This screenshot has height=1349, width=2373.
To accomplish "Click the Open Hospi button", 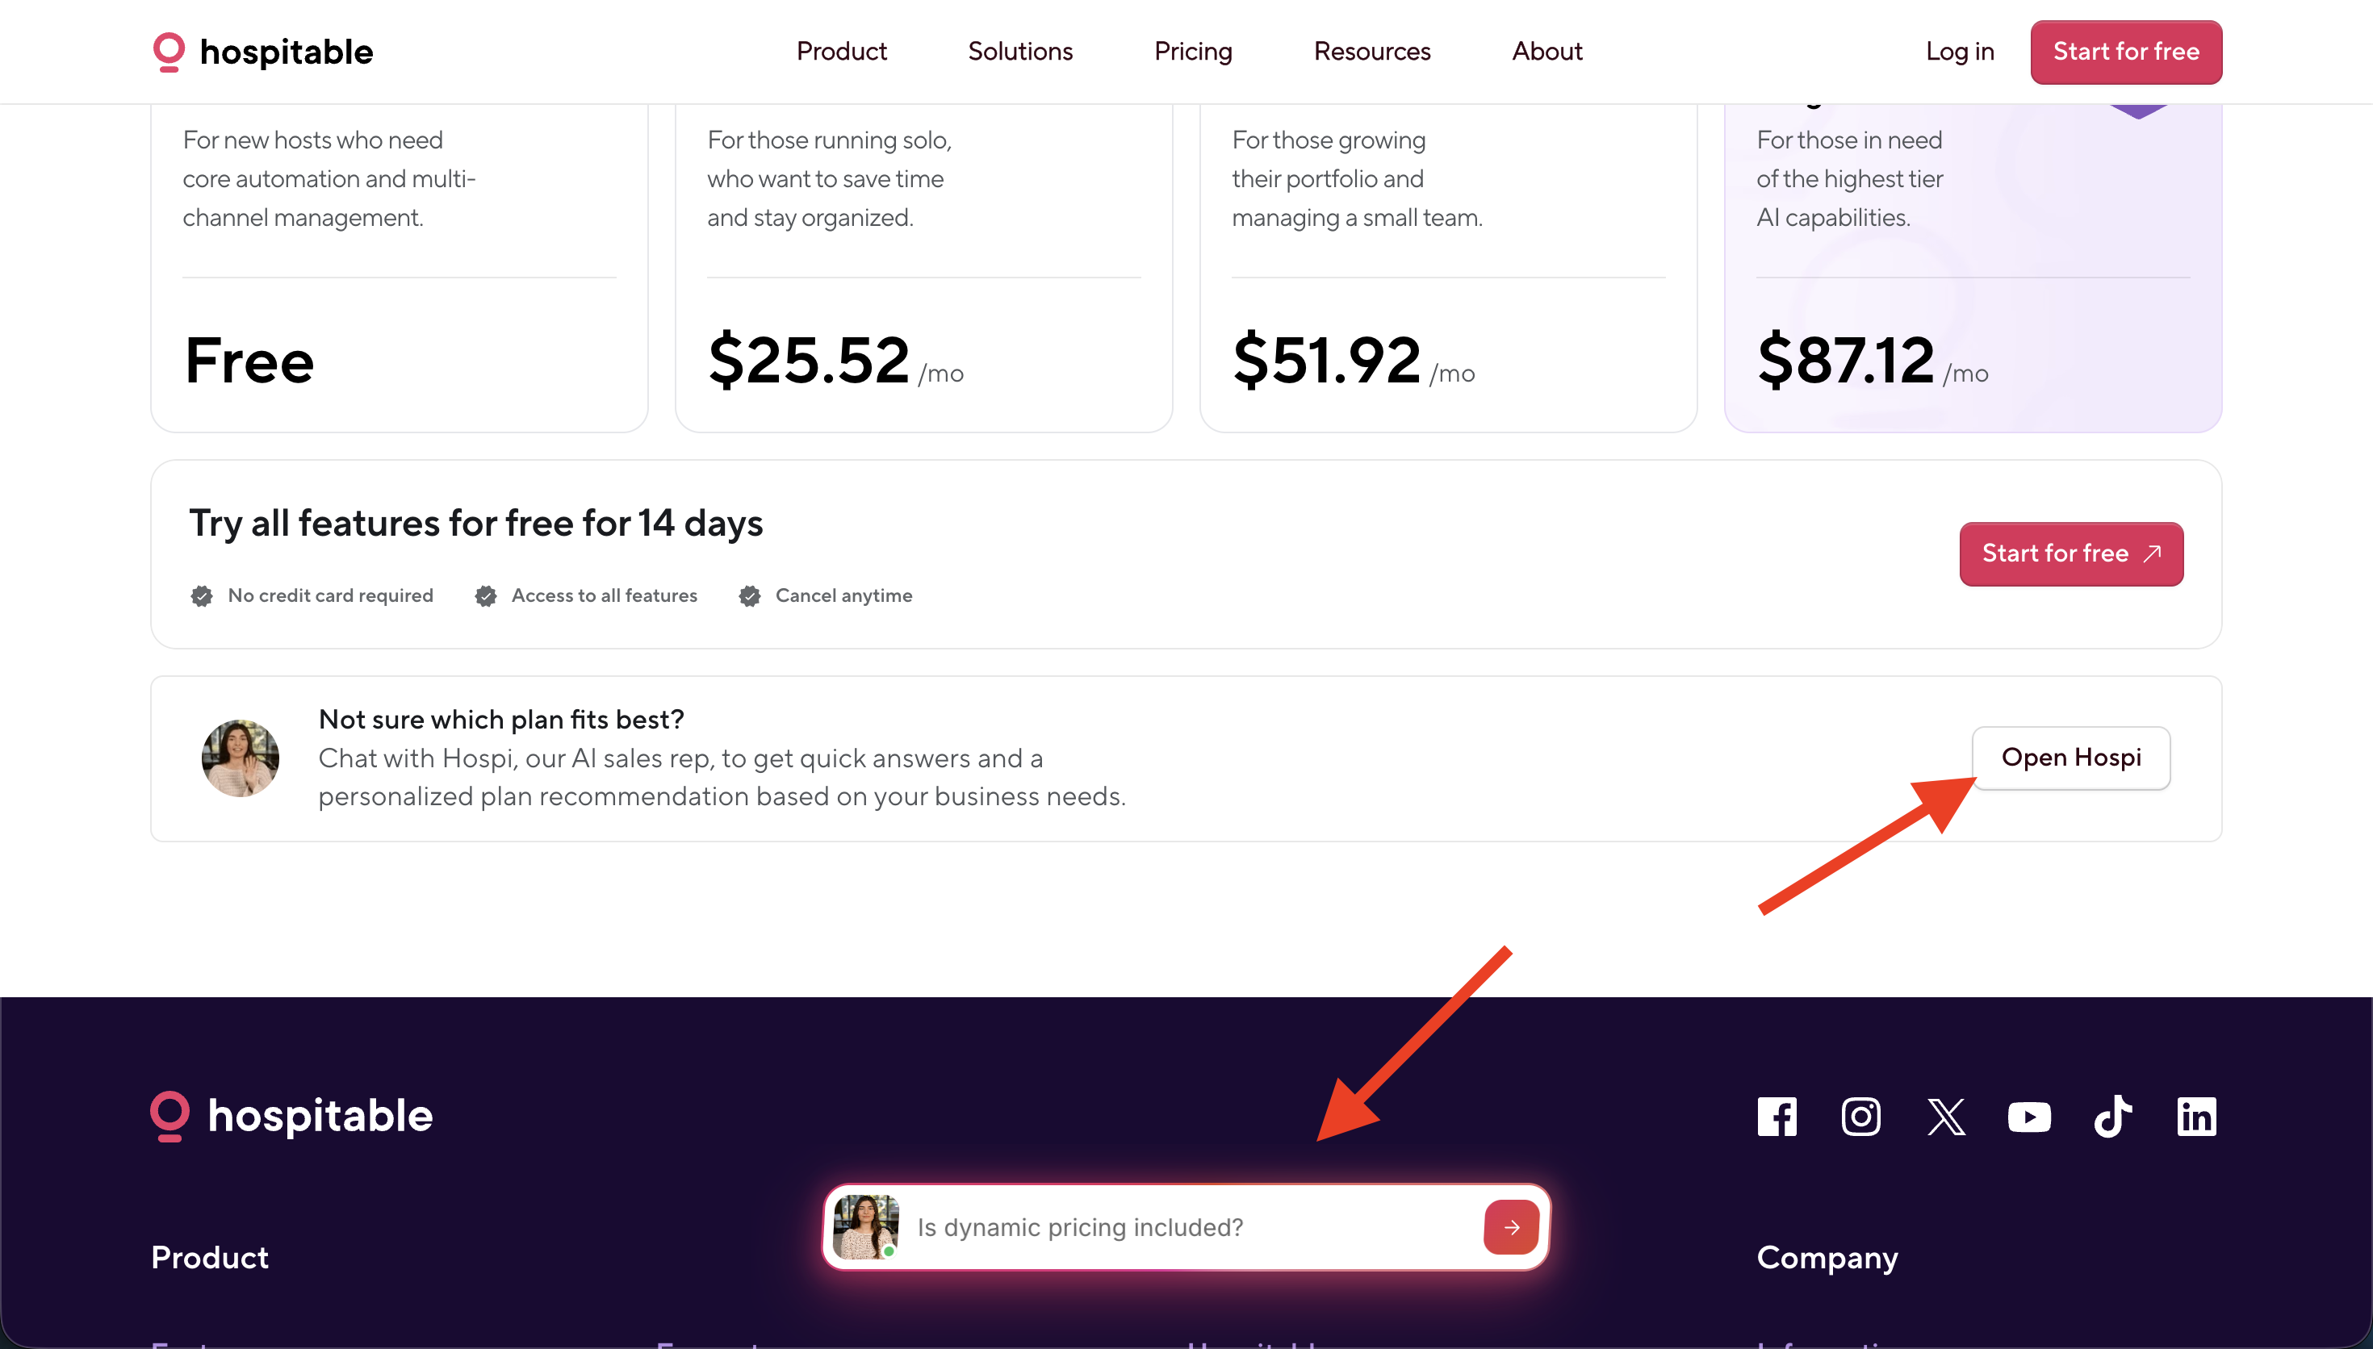I will [x=2071, y=758].
